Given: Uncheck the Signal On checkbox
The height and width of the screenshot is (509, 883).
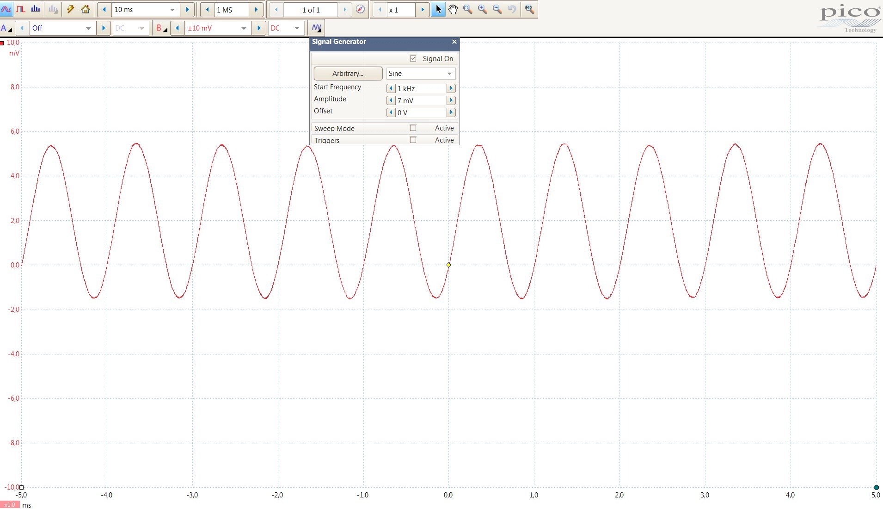Looking at the screenshot, I should 413,58.
